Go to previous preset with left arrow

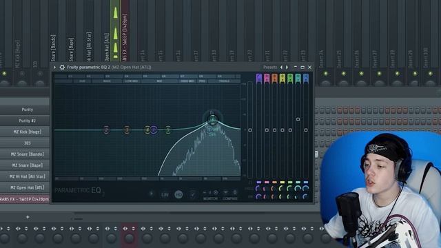pos(281,68)
